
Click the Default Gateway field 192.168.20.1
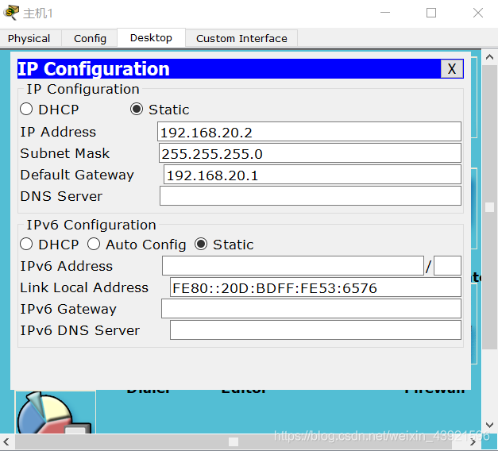coord(312,175)
